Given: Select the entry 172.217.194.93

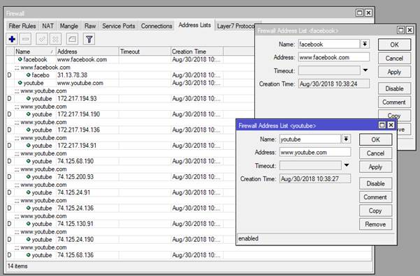Looking at the screenshot, I should (130, 98).
